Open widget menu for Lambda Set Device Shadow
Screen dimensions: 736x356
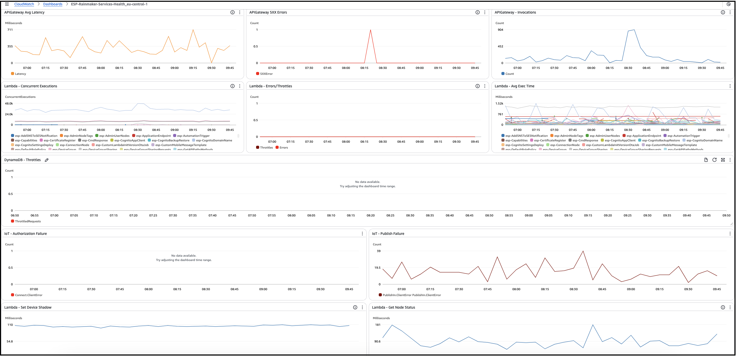tap(362, 307)
